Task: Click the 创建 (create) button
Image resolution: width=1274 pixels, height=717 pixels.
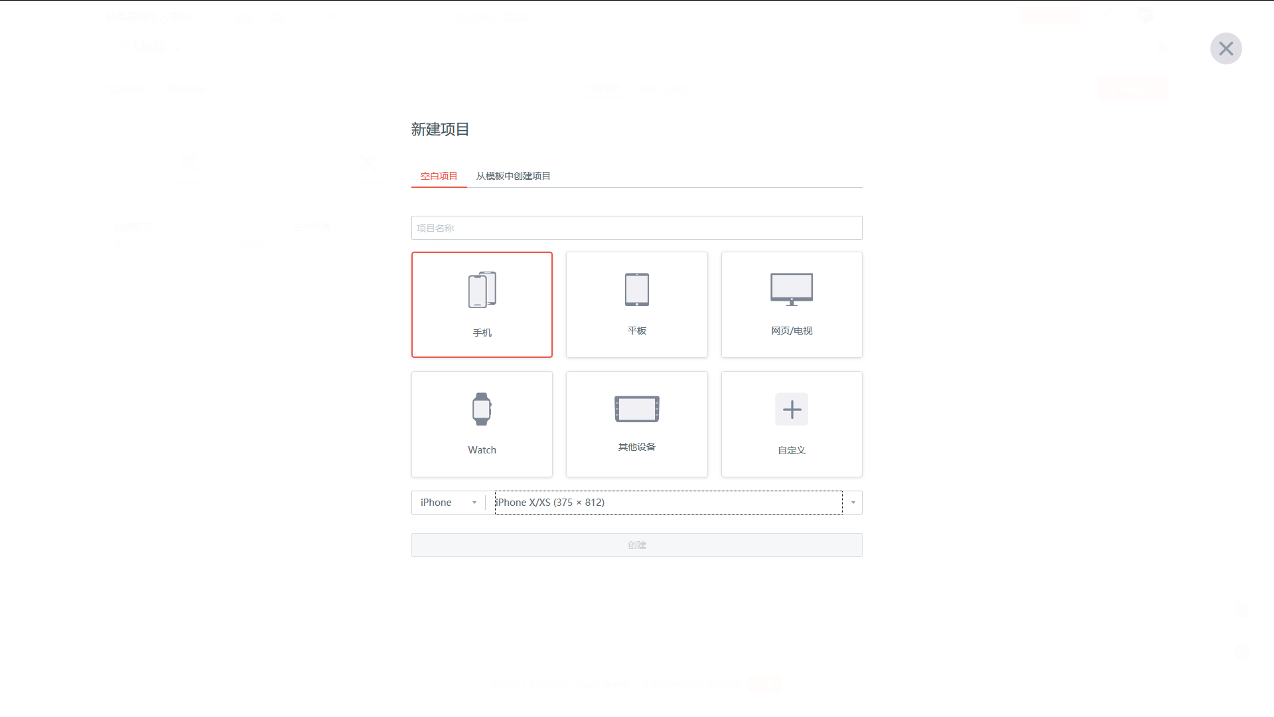Action: point(637,544)
